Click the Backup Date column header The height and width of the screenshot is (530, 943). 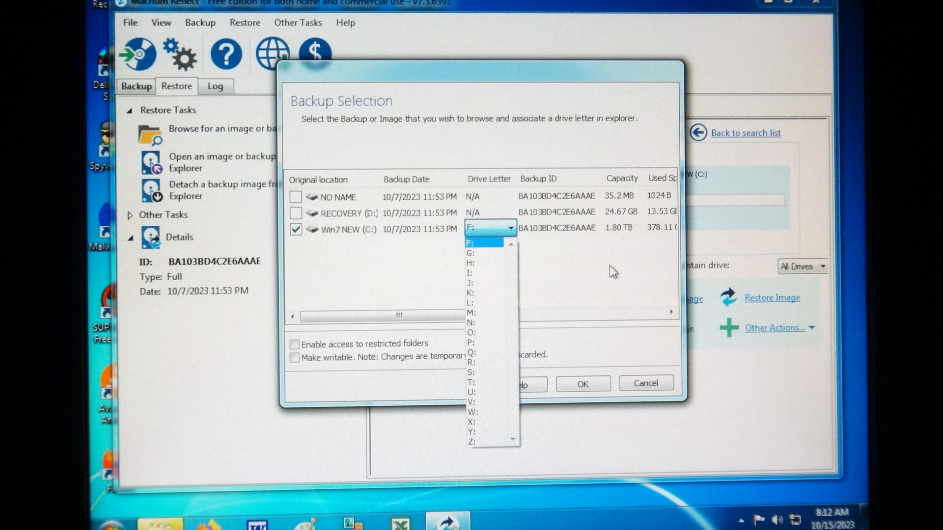pyautogui.click(x=407, y=180)
